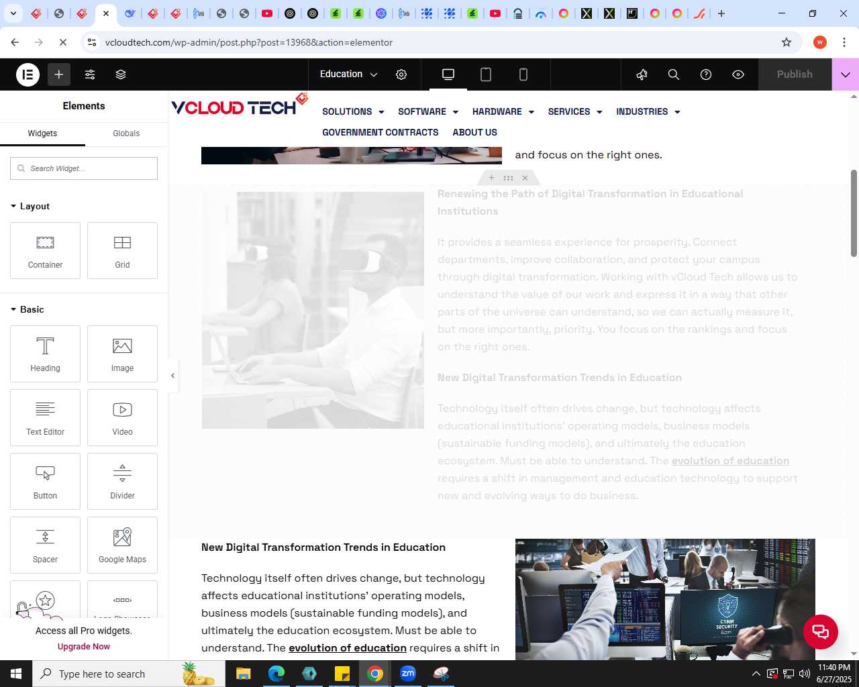Switch to the Widgets tab
The image size is (859, 687).
coord(42,134)
